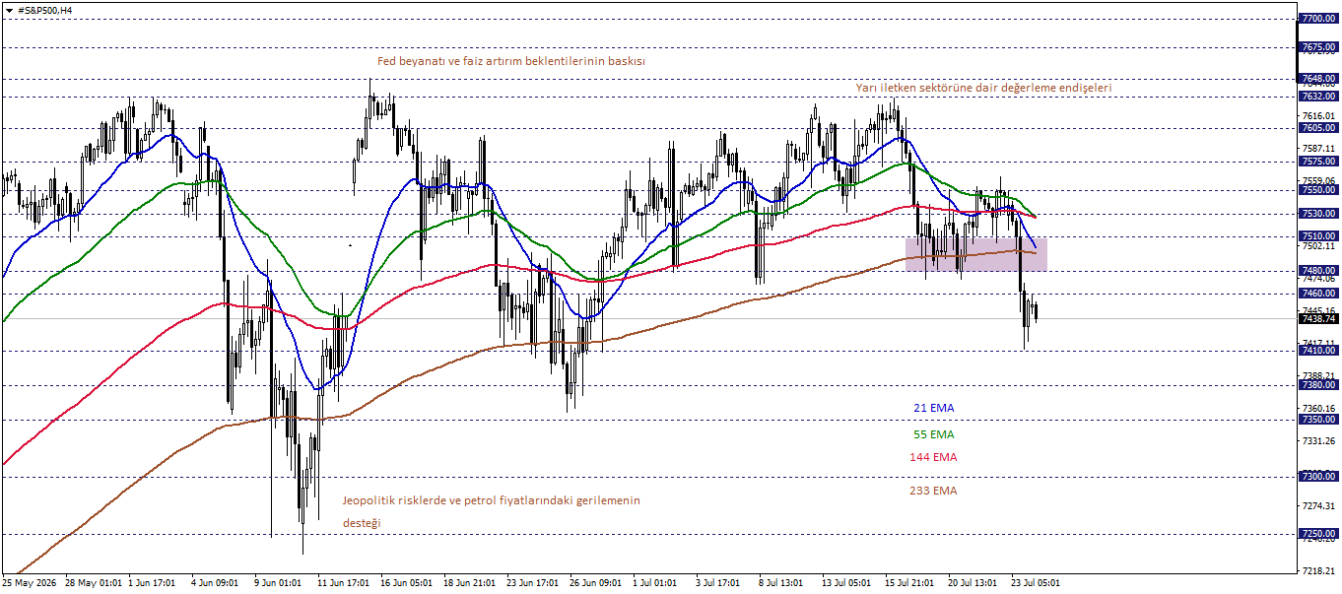The height and width of the screenshot is (594, 1342).
Task: Select the shaded purple rectangle zone
Action: [x=975, y=254]
